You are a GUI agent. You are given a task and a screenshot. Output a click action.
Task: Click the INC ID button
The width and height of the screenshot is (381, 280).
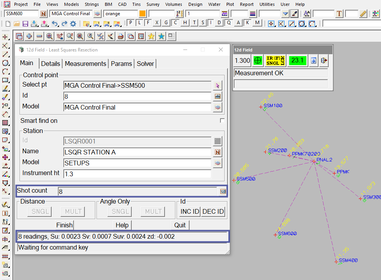coord(190,211)
